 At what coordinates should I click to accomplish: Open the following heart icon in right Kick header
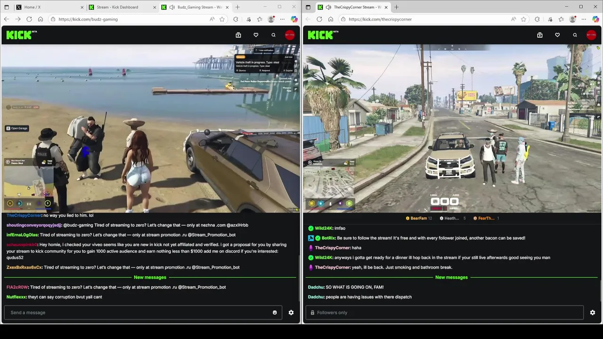(557, 35)
